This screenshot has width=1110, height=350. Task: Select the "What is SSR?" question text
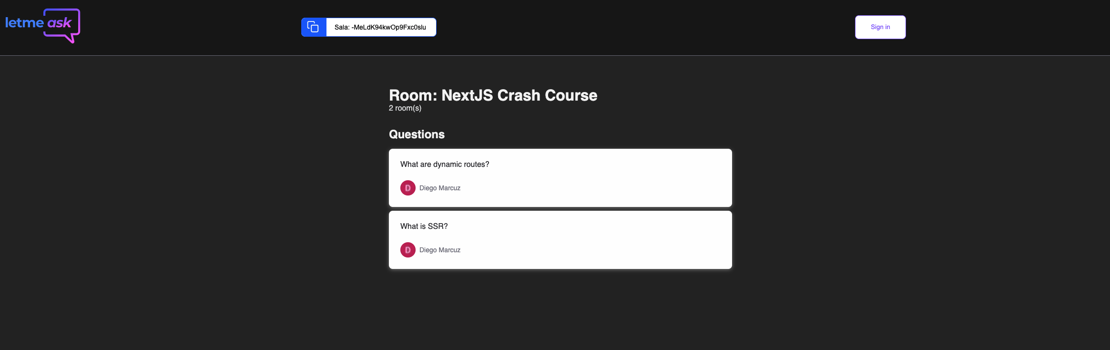pyautogui.click(x=424, y=226)
